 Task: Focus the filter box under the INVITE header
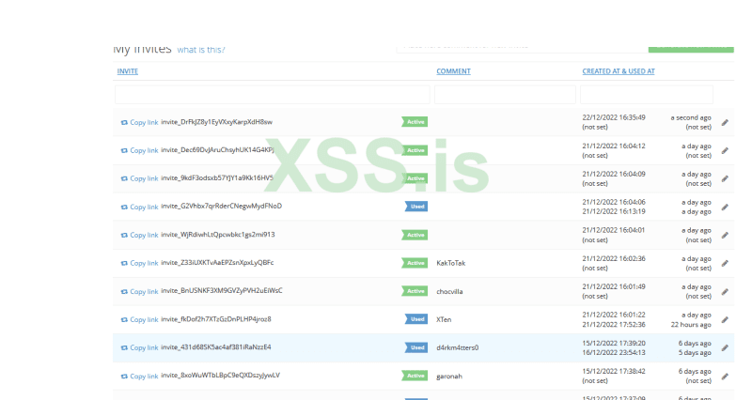point(272,95)
